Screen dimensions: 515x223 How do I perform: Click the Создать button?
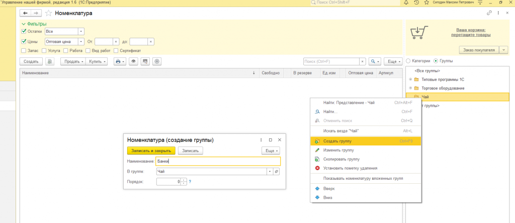(31, 61)
